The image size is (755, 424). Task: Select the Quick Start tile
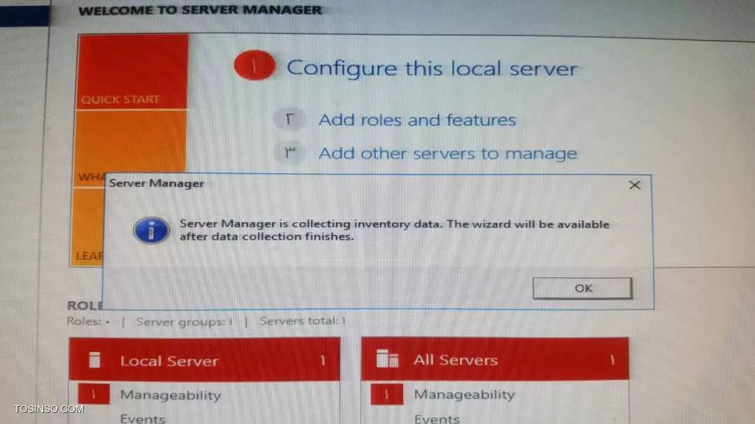[132, 72]
